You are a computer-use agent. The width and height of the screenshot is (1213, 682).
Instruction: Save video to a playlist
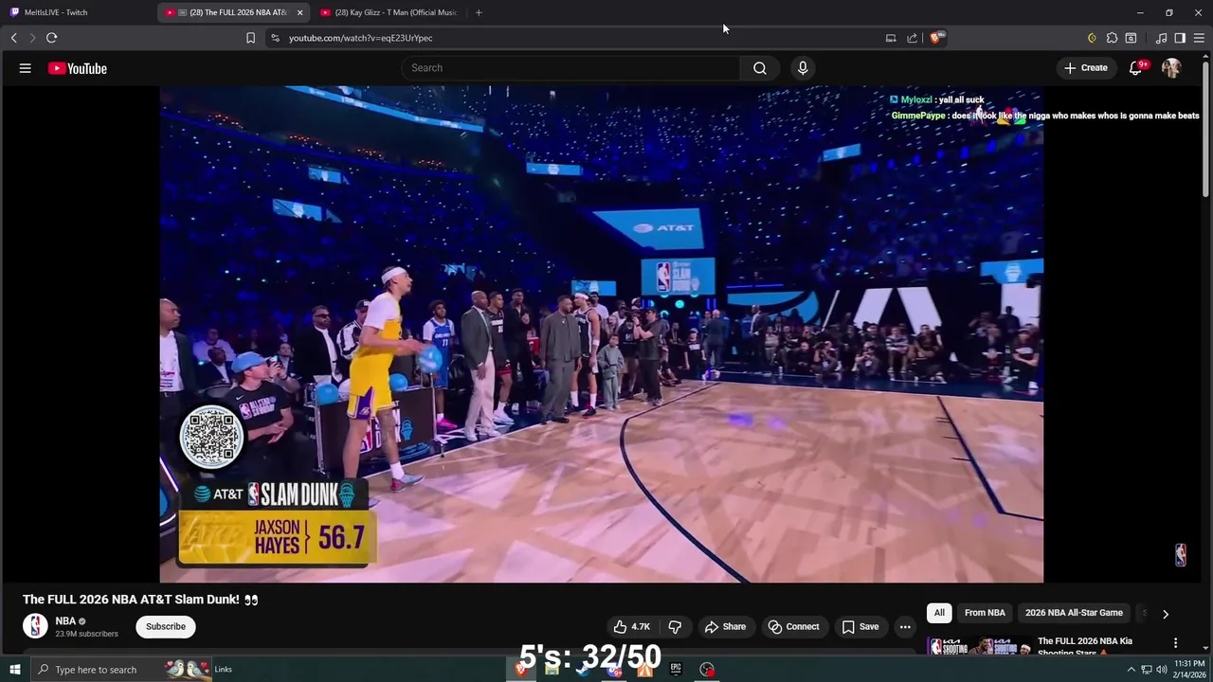click(x=860, y=627)
